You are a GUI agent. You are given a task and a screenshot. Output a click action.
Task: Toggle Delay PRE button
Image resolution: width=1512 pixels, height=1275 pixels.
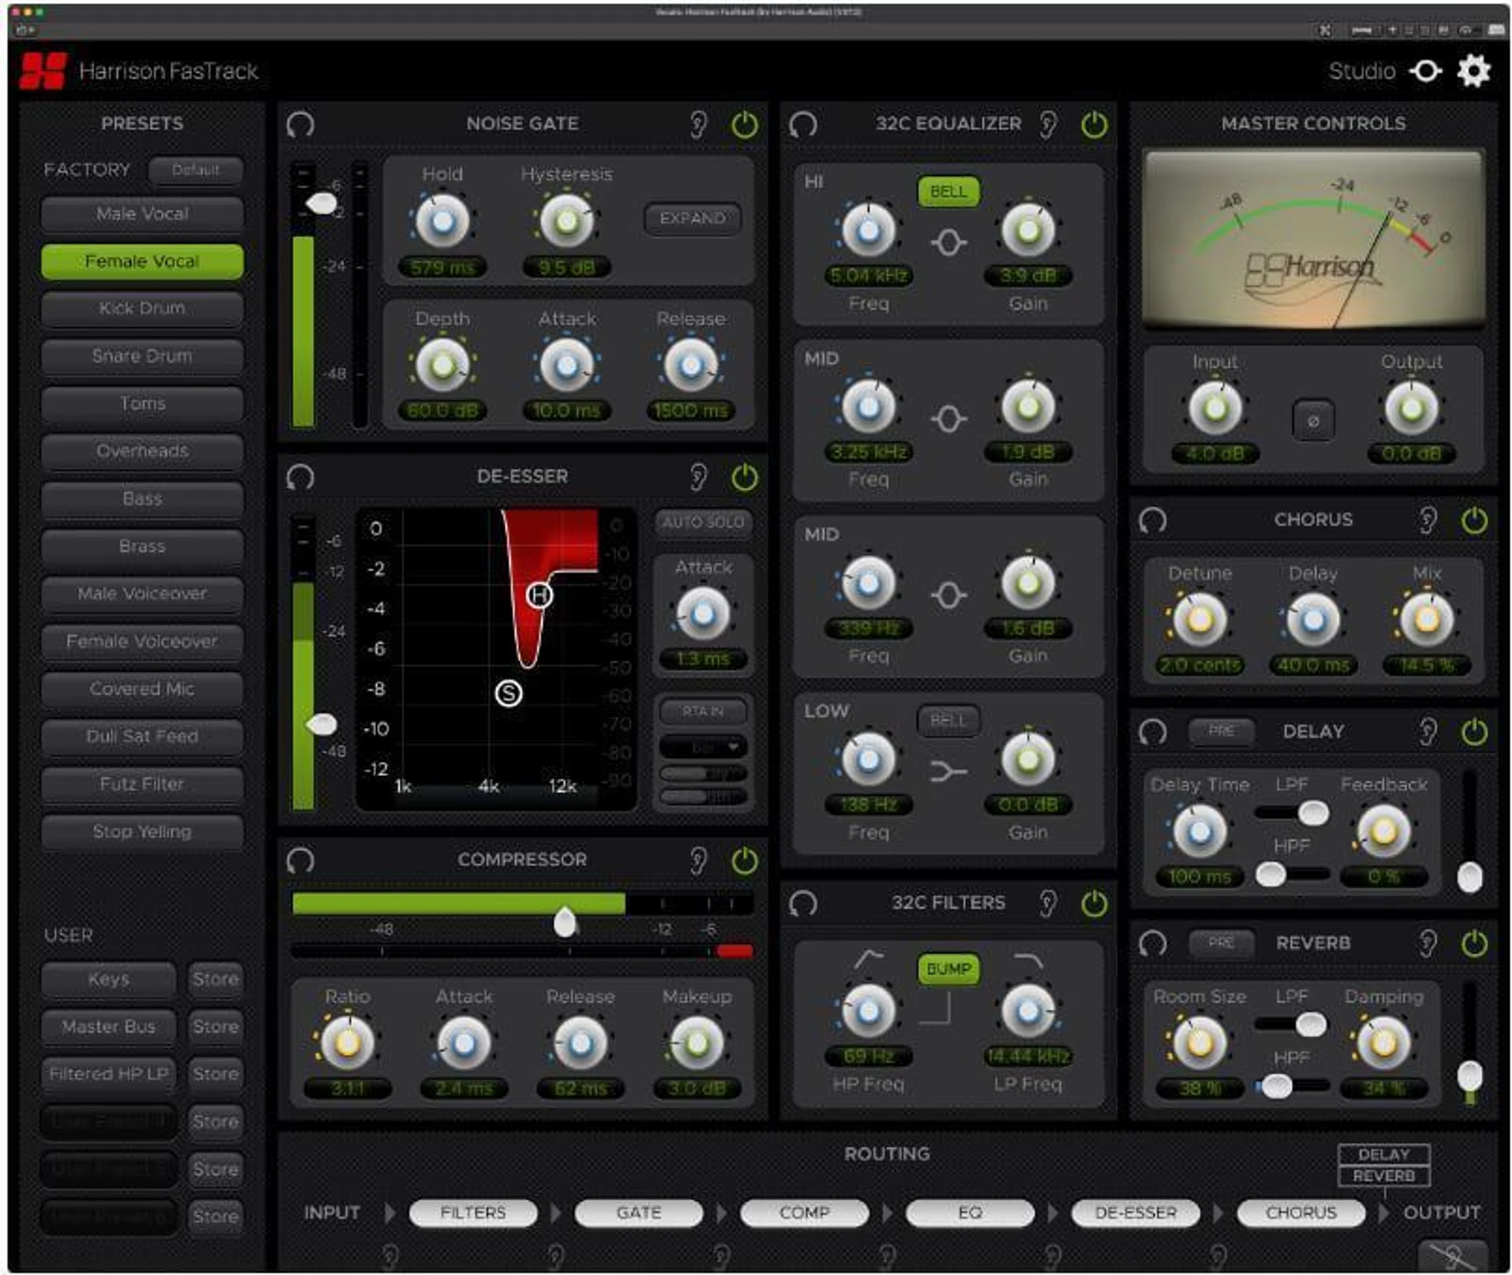[x=1221, y=731]
